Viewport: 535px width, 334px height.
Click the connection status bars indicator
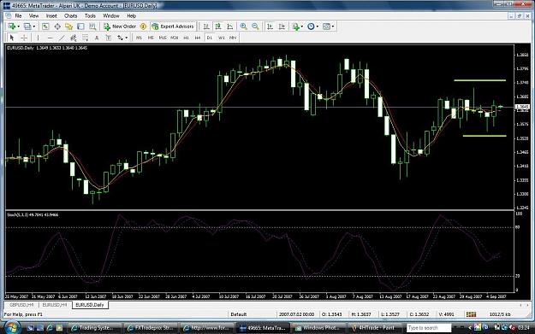point(471,314)
